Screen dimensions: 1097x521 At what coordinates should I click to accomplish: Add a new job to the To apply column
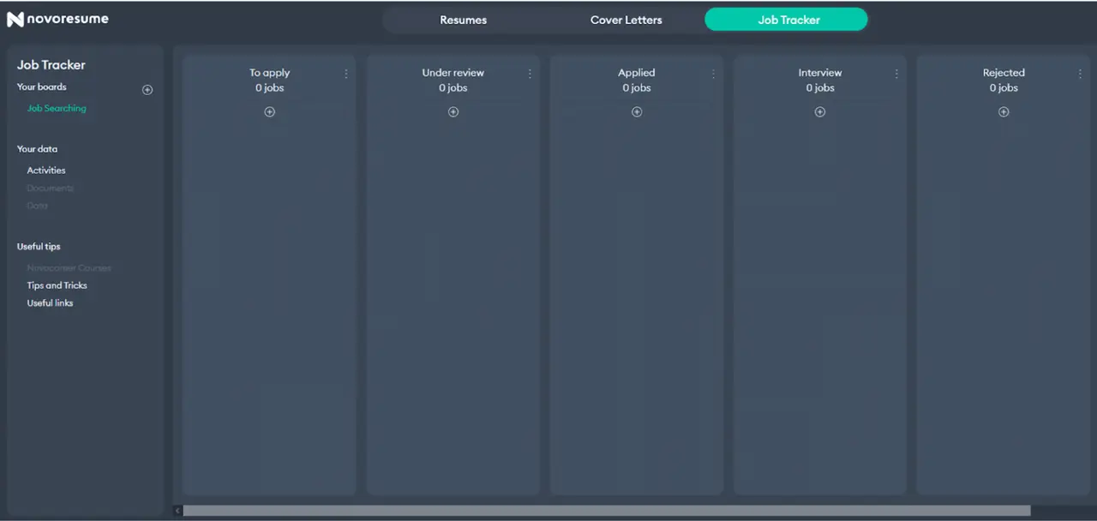point(269,111)
